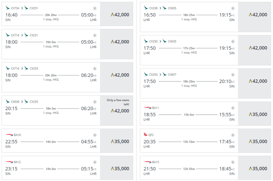
Task: Show info for CX238 CX635 itinerary
Action: pyautogui.click(x=233, y=8)
